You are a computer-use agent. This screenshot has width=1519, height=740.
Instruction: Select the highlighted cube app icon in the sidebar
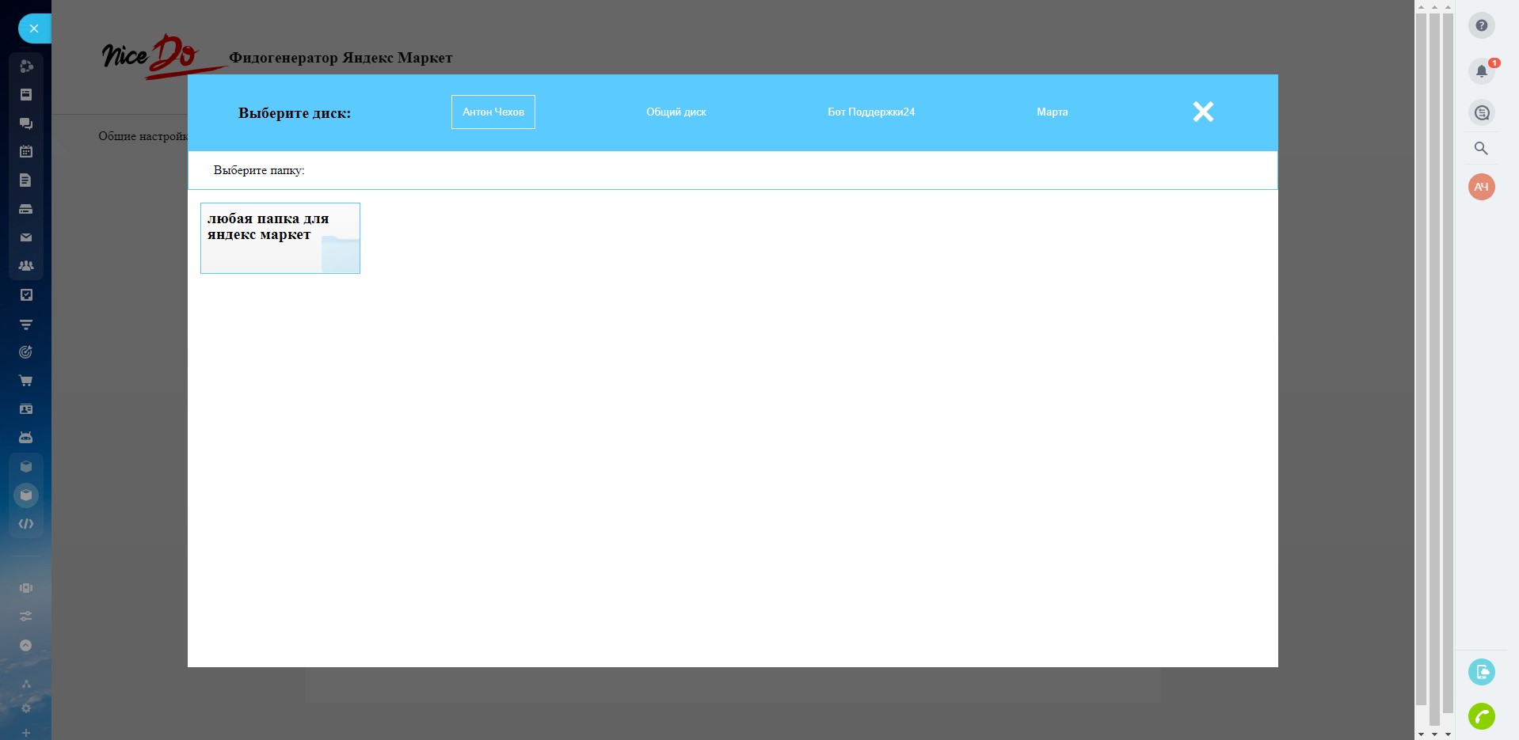[x=26, y=495]
